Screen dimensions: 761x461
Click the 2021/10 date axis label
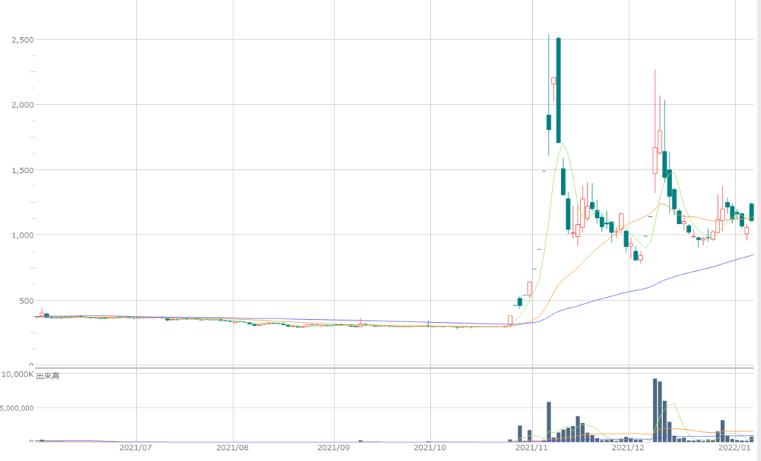[x=430, y=447]
